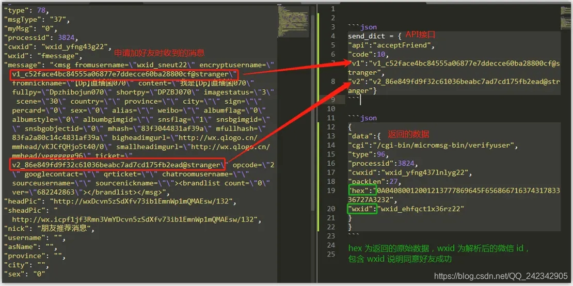Click the "sheadPic": " key line
Screen dimensions: 573x286
[31, 211]
